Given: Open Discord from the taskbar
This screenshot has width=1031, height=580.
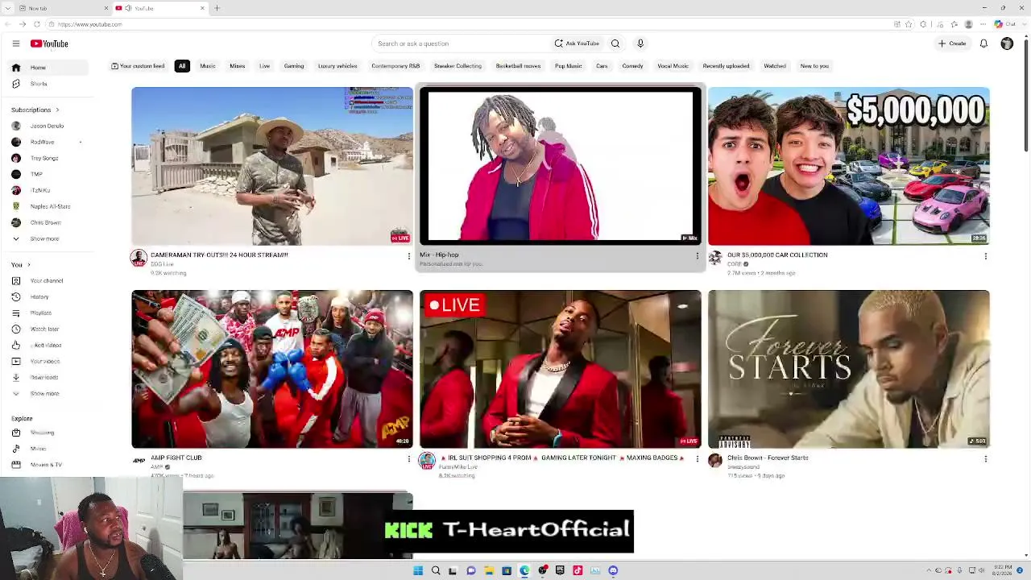Looking at the screenshot, I should [613, 570].
